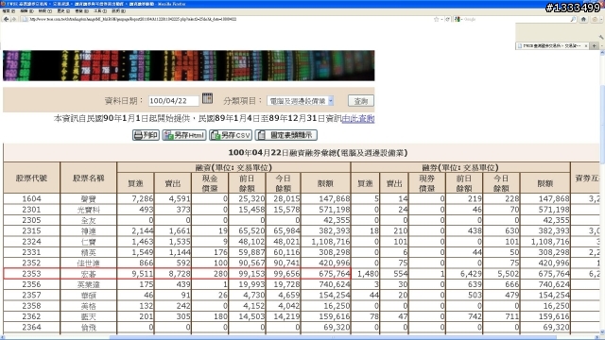Viewport: 605px width, 340px height.
Task: Click the value 6,429 in row 2353
Action: point(471,274)
